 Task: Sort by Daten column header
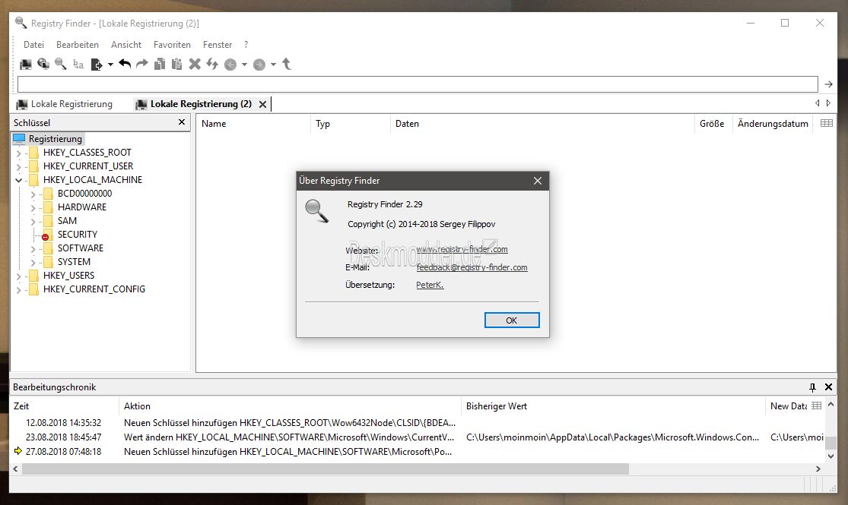(542, 124)
